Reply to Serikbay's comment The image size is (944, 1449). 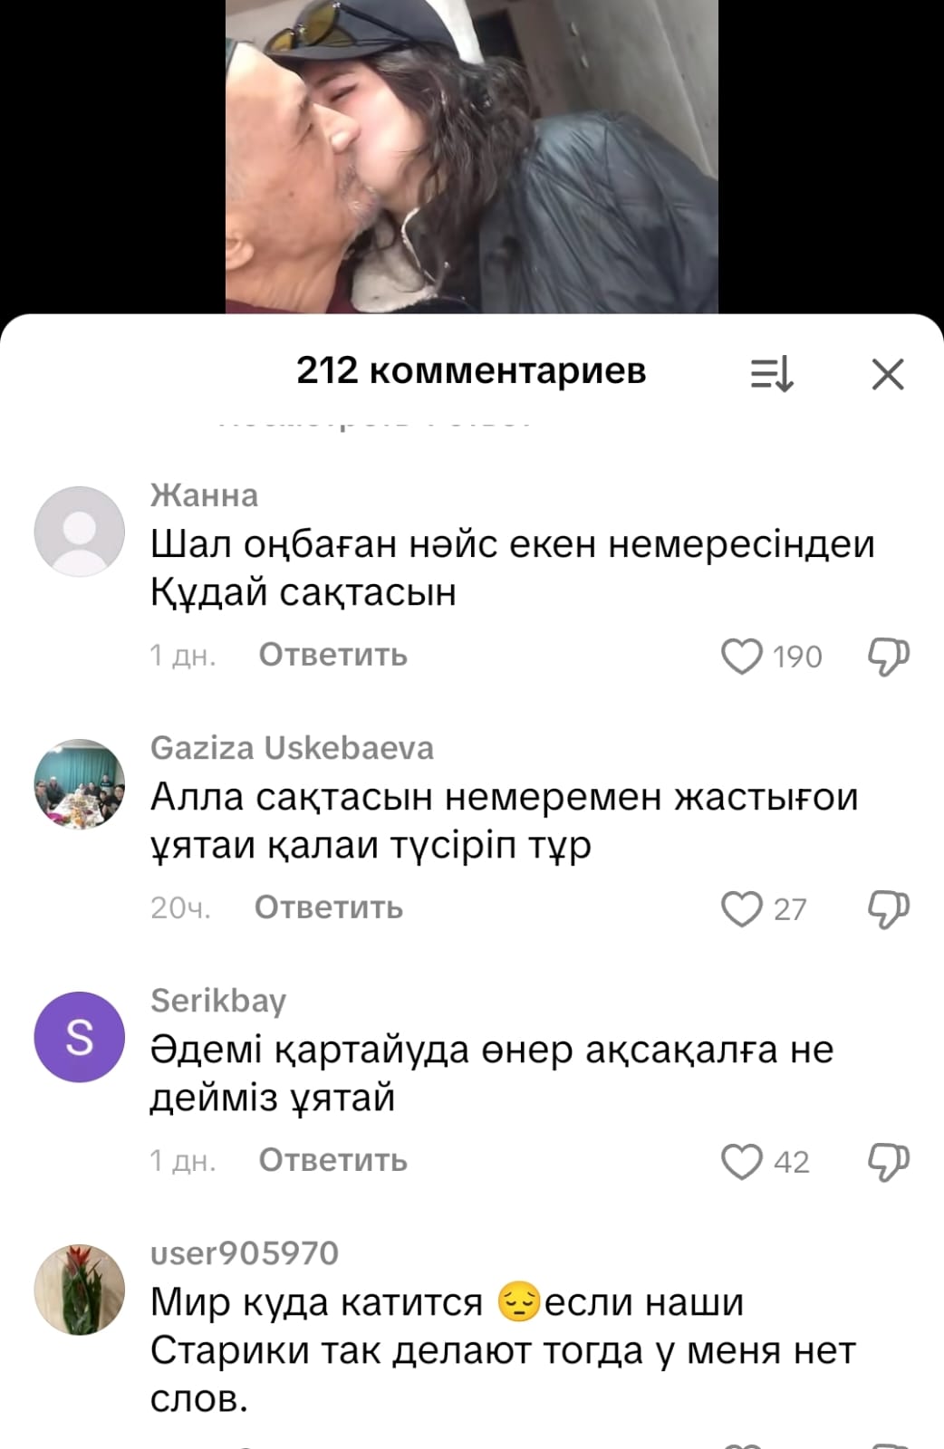pos(332,1160)
